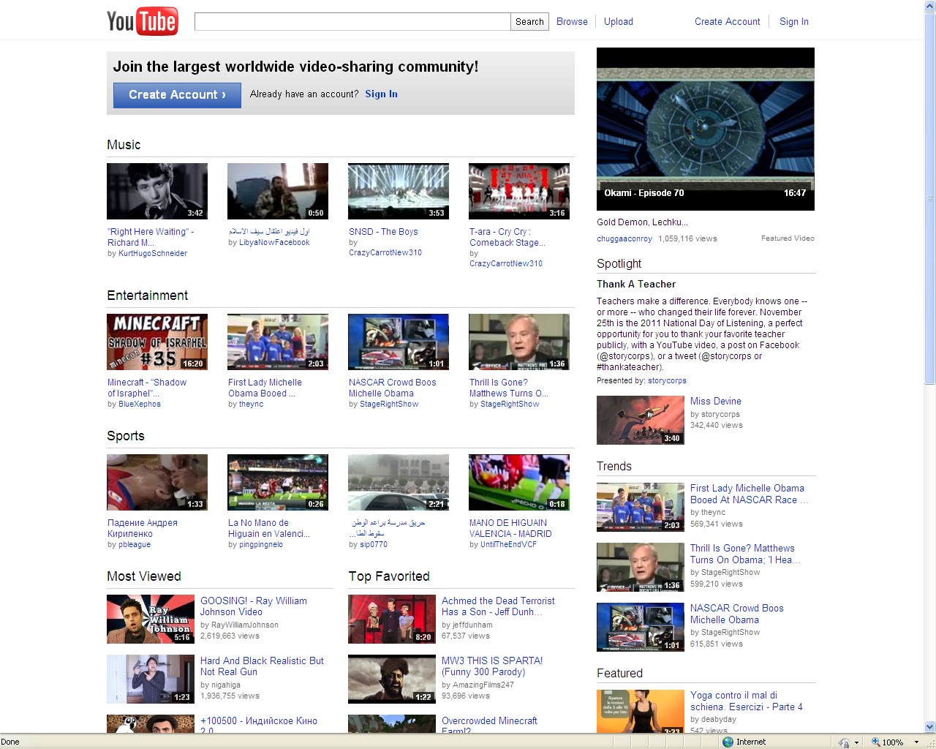936x749 pixels.
Task: Open the GOOSING! Ray William Johnson thumbnail
Action: (x=150, y=618)
